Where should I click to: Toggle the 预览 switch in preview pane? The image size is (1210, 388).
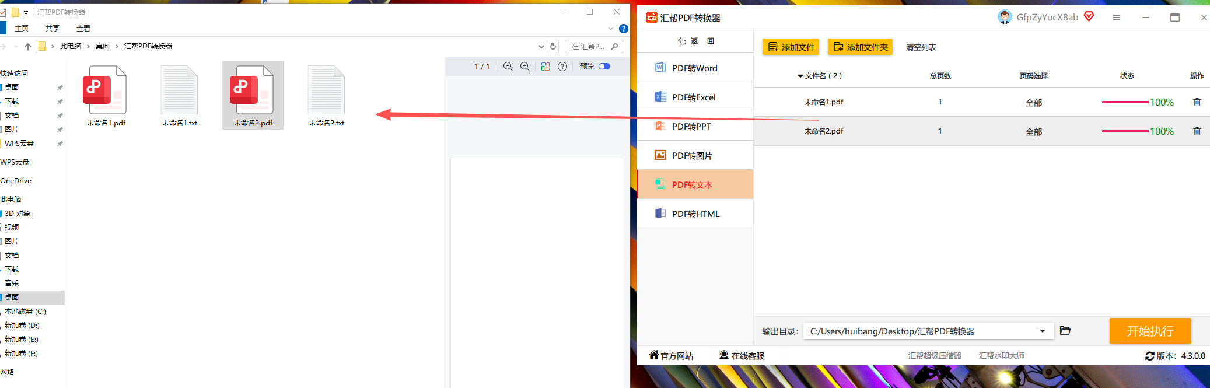pos(604,67)
